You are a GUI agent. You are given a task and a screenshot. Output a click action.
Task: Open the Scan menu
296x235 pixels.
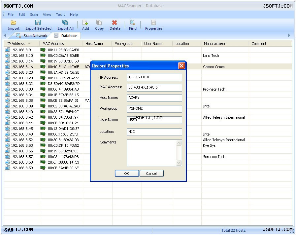(34, 15)
